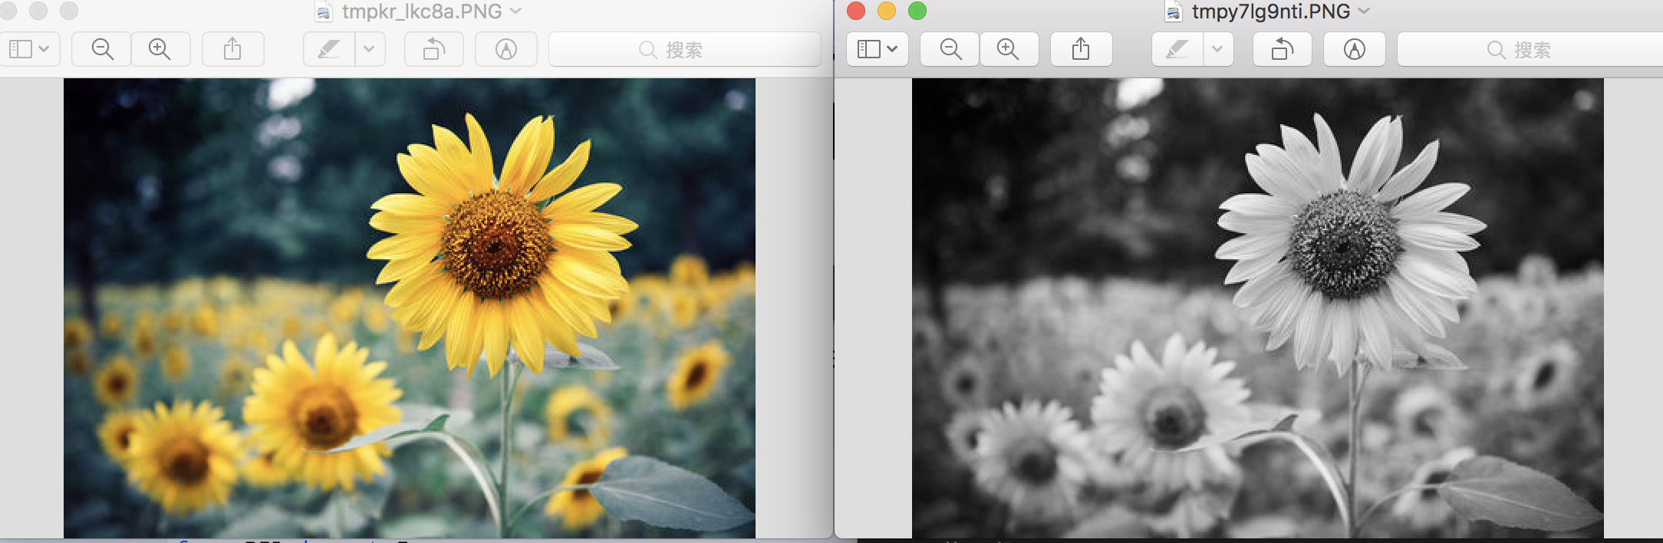Screen dimensions: 1663x543
Task: Expand highlight options in tmpy7lg9nti.PNG window
Action: tap(1218, 49)
